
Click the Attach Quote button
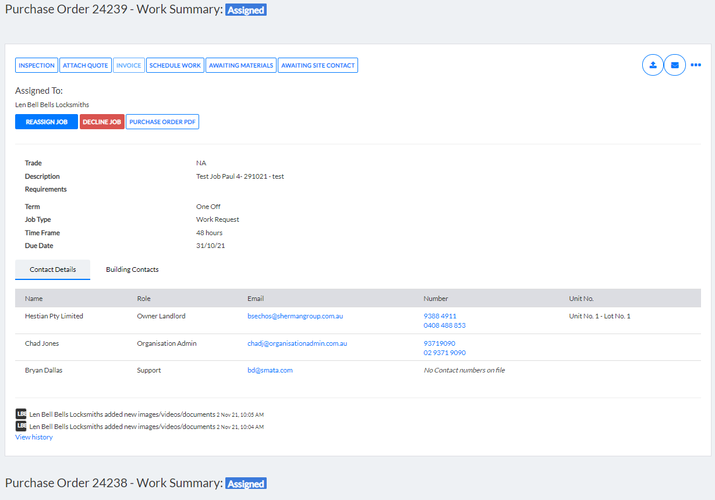click(x=86, y=65)
